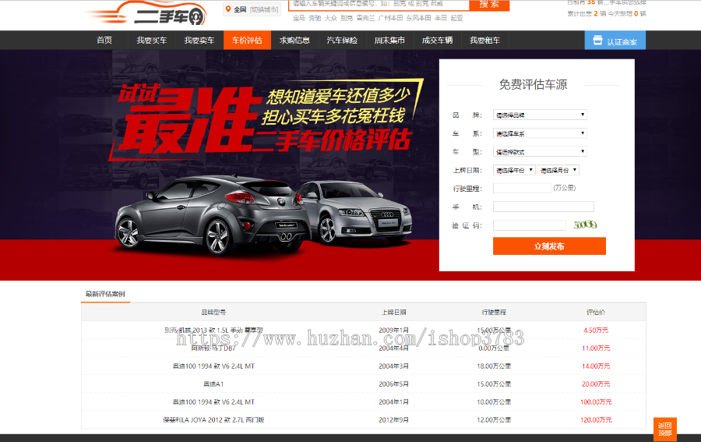This screenshot has height=442, width=701.
Task: Click the 二手车网 site logo
Action: [x=146, y=13]
